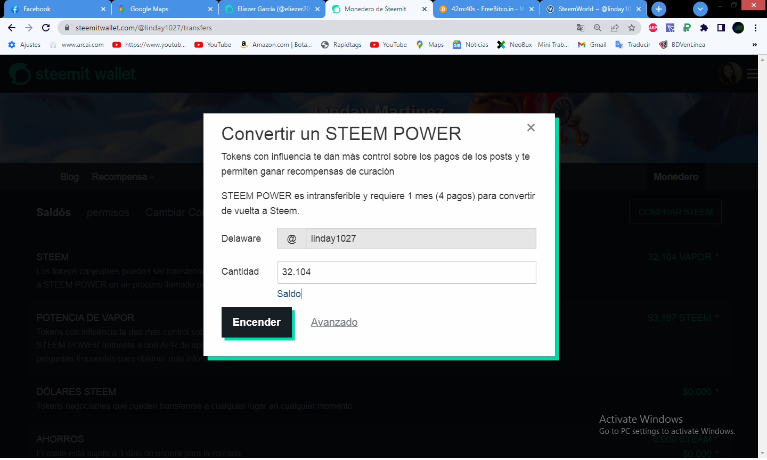The height and width of the screenshot is (460, 767).
Task: Go back to the previous page
Action: (x=12, y=28)
